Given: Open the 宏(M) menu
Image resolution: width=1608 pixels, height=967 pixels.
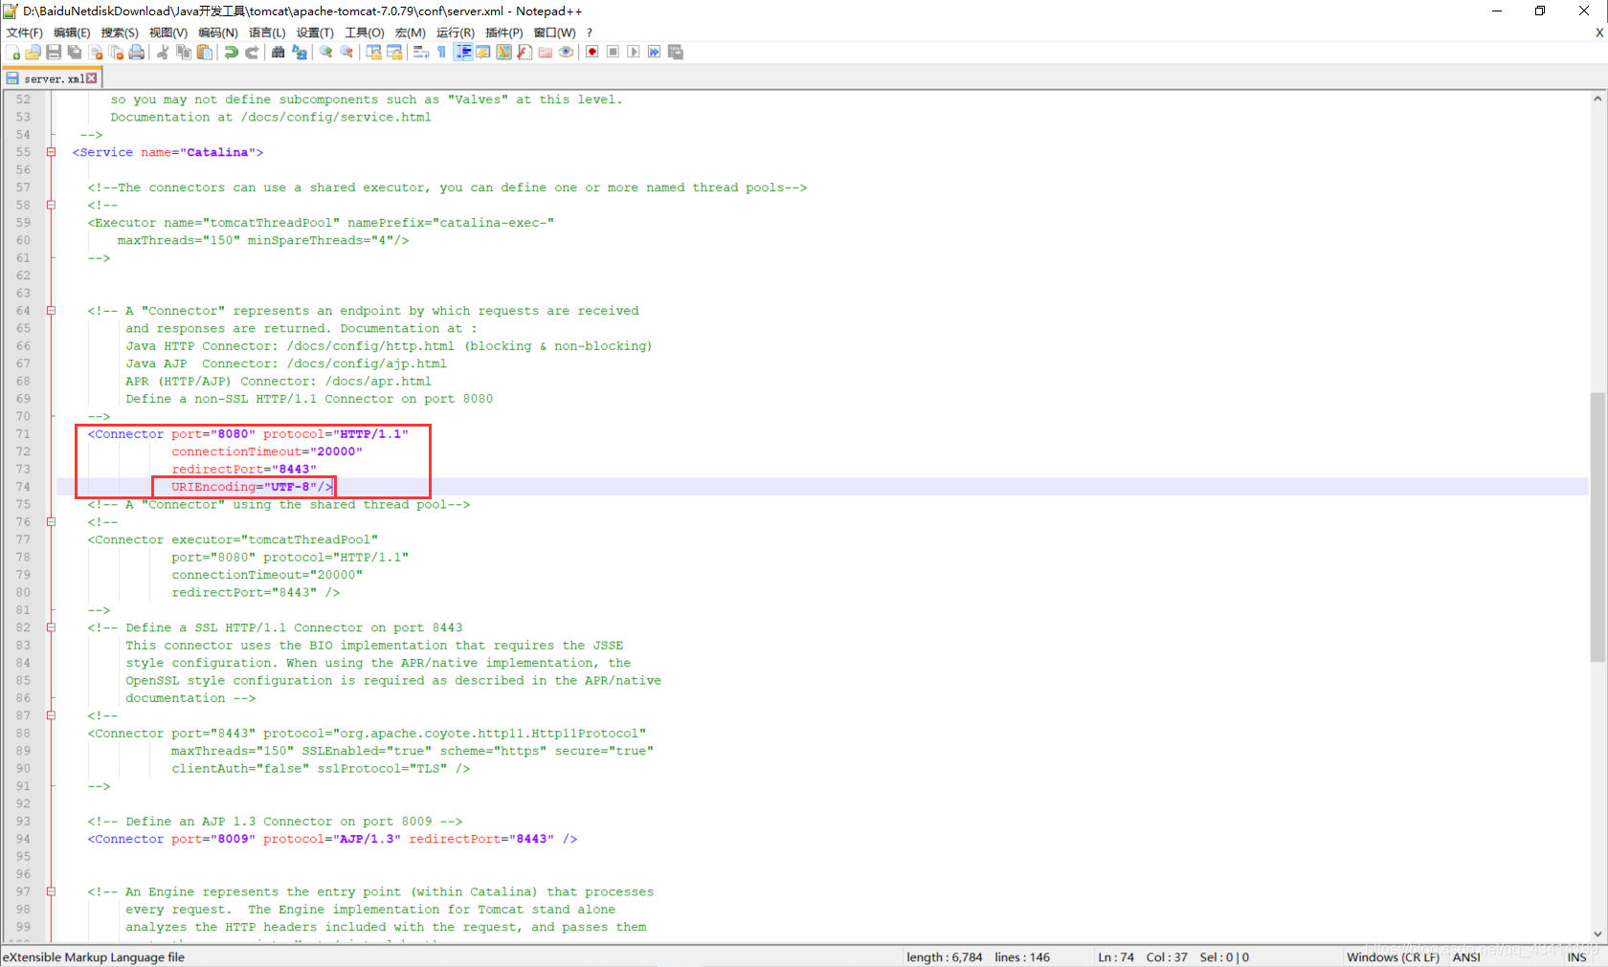Looking at the screenshot, I should 410,33.
